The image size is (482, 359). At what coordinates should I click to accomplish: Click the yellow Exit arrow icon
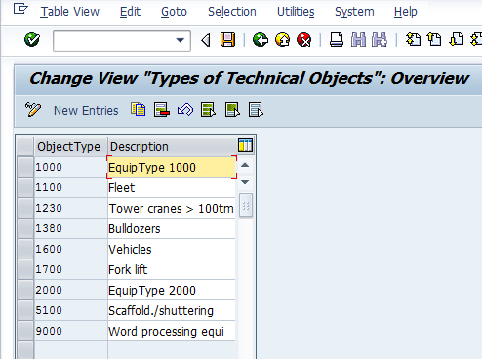click(282, 40)
